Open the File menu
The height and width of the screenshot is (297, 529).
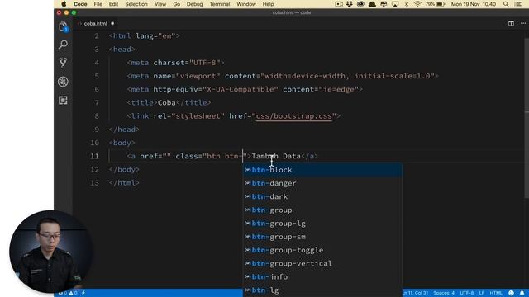(98, 4)
